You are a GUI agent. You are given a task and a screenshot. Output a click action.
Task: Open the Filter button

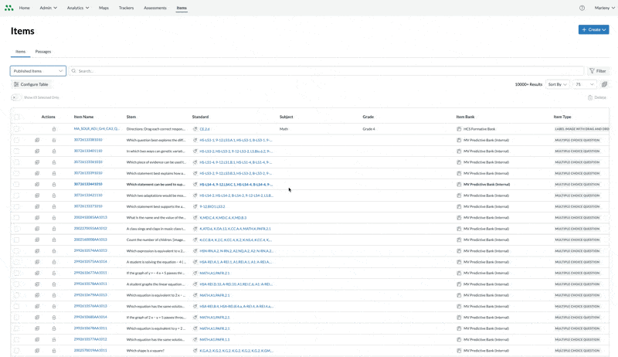pos(597,71)
